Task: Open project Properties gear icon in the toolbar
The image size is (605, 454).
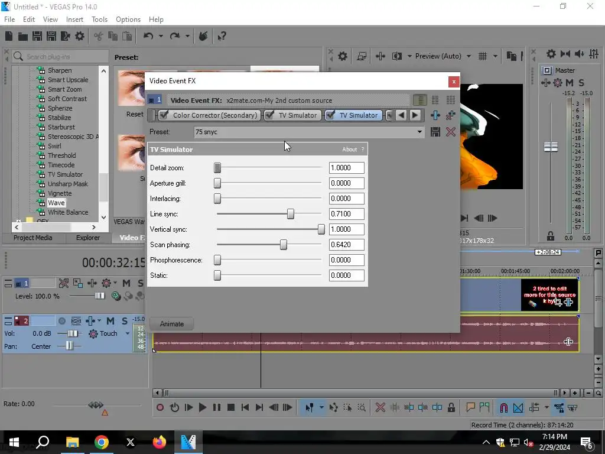Action: tap(80, 36)
